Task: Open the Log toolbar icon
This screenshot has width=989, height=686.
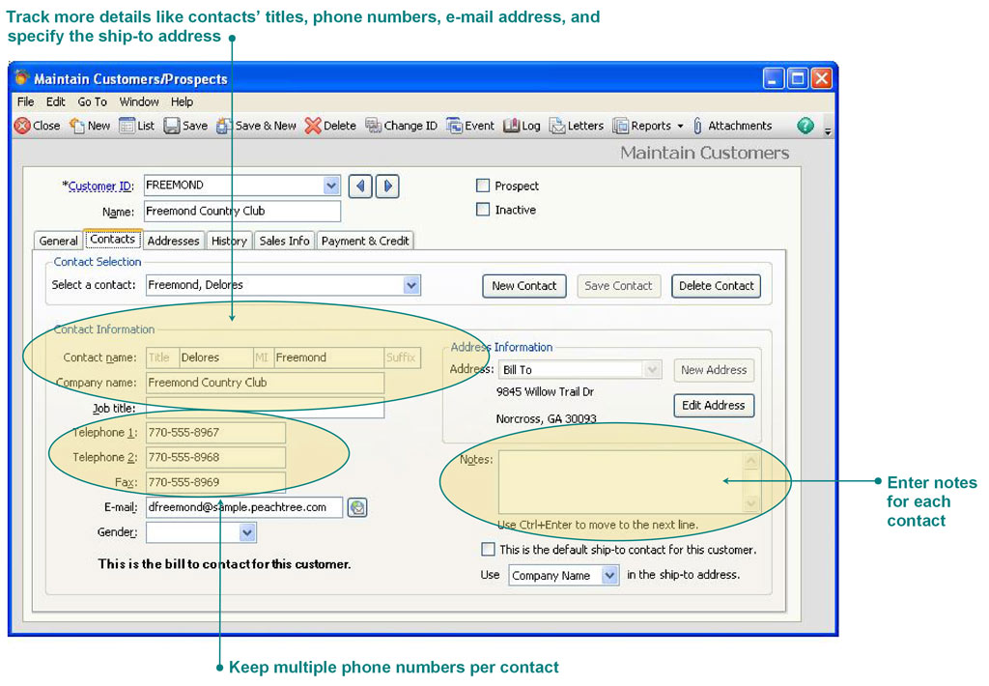Action: (511, 126)
